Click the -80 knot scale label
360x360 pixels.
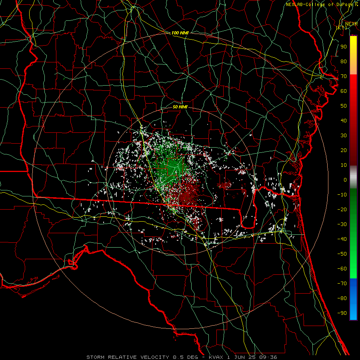click(342, 298)
